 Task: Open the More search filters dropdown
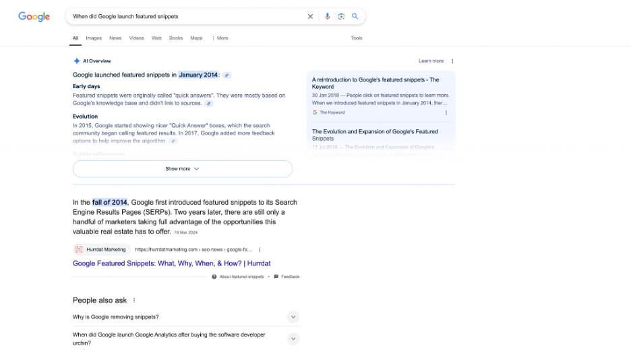(220, 38)
